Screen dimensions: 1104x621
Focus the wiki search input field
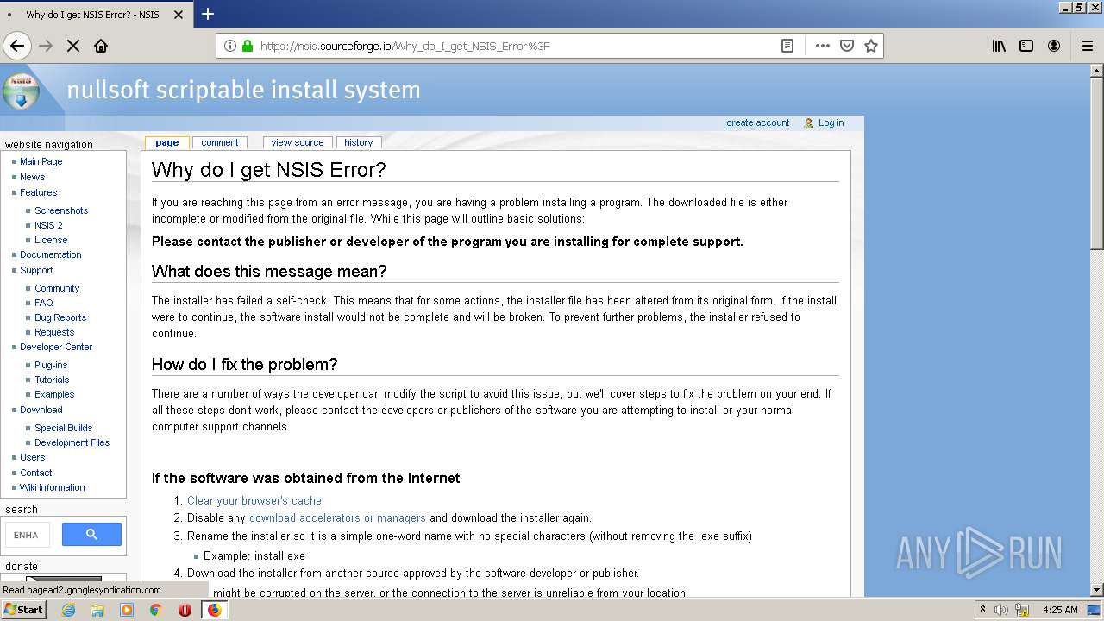click(28, 535)
